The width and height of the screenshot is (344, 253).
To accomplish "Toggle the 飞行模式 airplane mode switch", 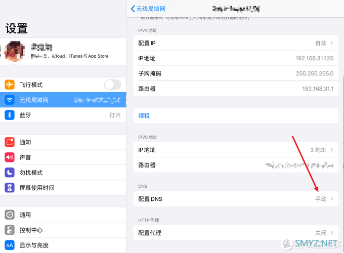I will 112,85.
